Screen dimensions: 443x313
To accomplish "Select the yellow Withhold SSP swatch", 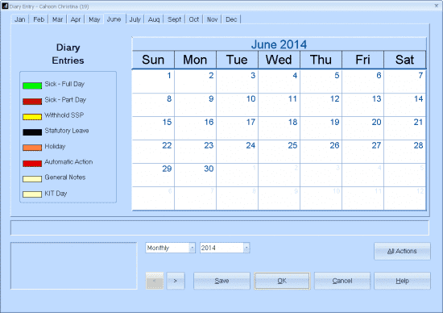I will (32, 117).
